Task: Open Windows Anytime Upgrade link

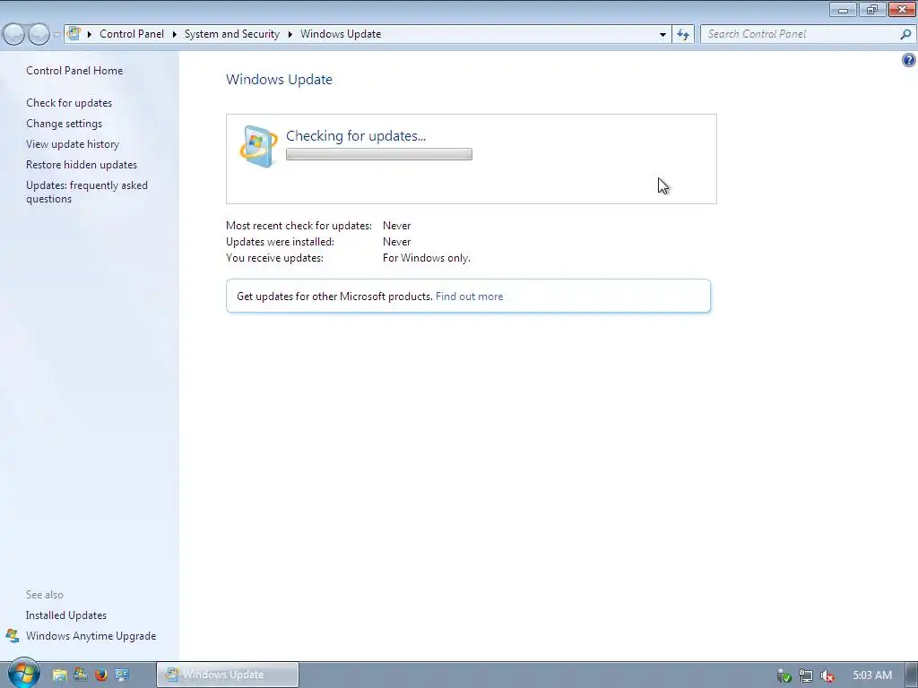Action: tap(91, 636)
